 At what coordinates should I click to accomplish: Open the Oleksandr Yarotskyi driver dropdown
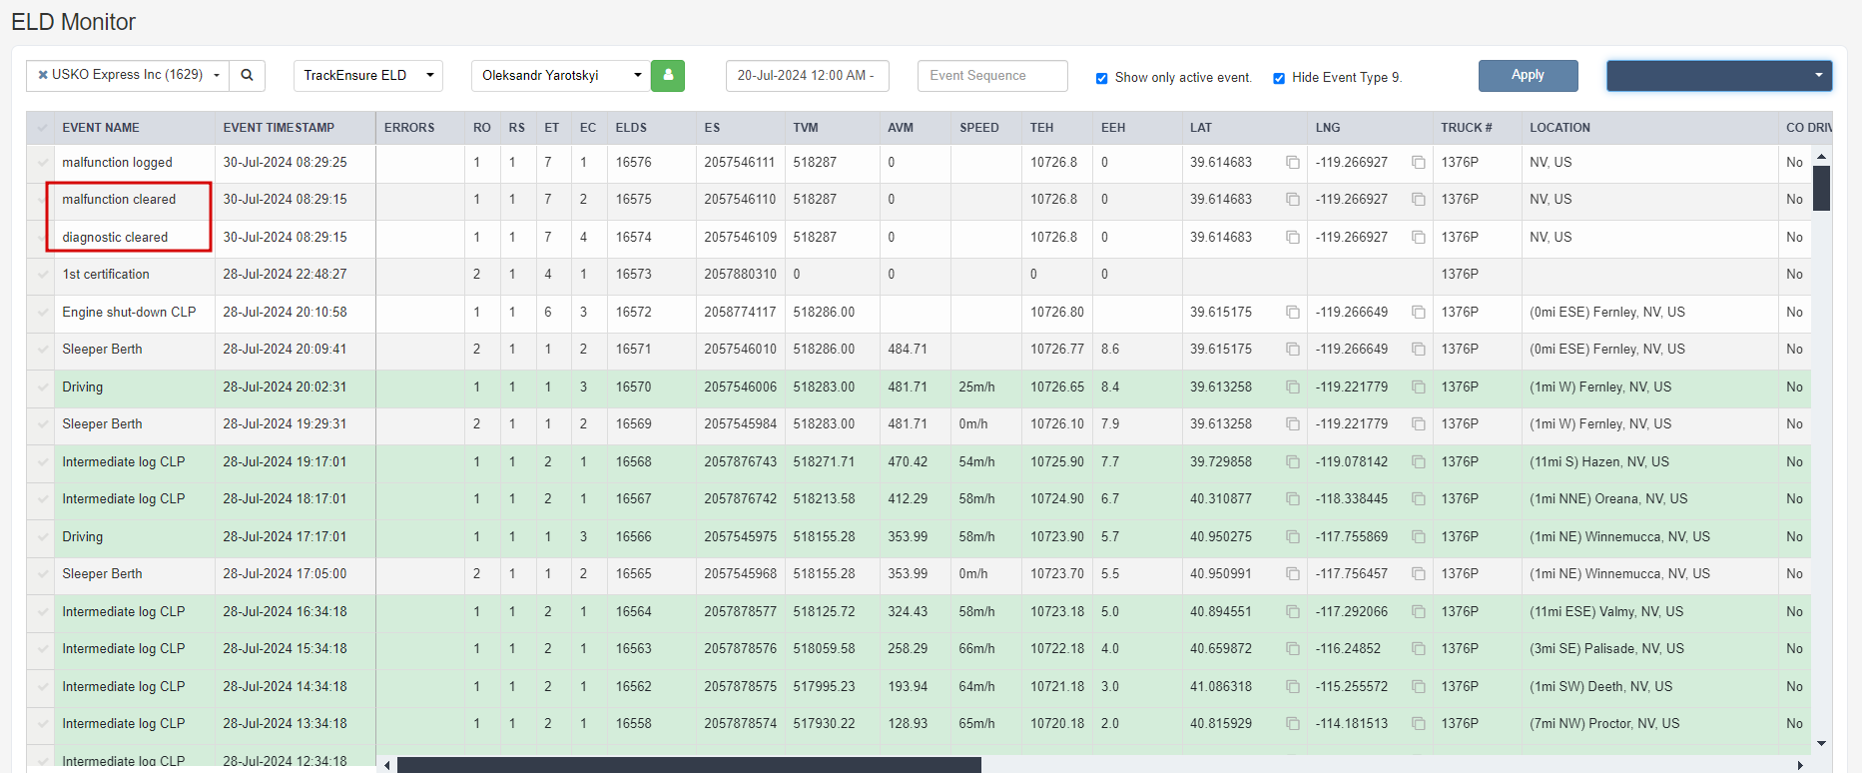point(561,75)
